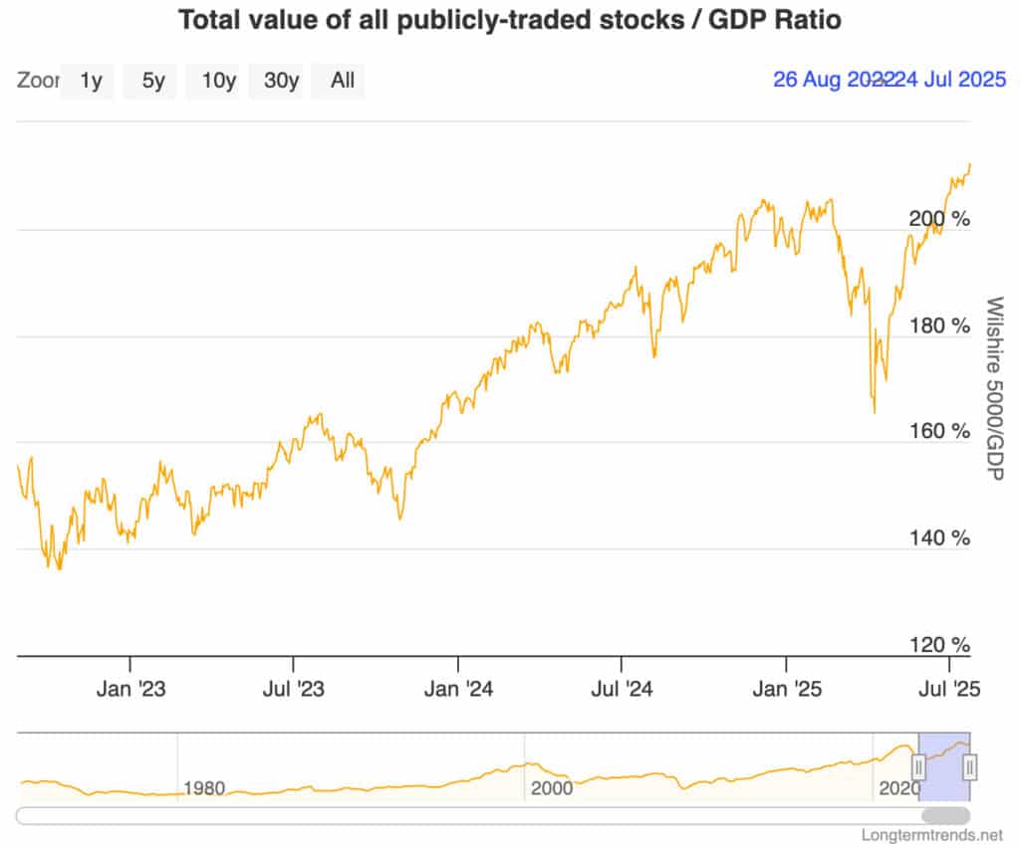Select the 1y zoom range button
This screenshot has height=849, width=1020.
(x=91, y=82)
